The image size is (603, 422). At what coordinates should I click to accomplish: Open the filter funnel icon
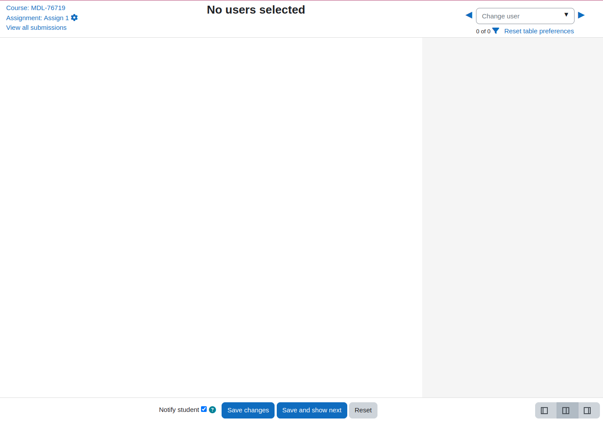(x=496, y=31)
